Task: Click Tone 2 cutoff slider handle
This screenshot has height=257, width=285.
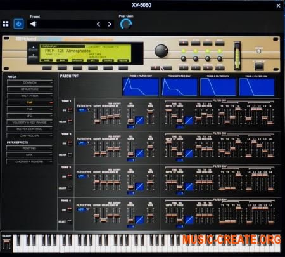Action: (97, 153)
